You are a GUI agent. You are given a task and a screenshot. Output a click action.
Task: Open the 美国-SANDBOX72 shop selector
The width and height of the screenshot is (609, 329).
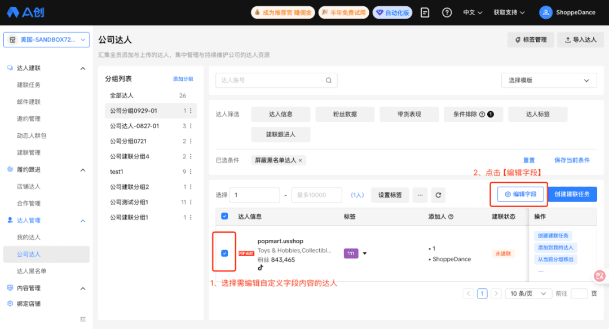pos(47,40)
